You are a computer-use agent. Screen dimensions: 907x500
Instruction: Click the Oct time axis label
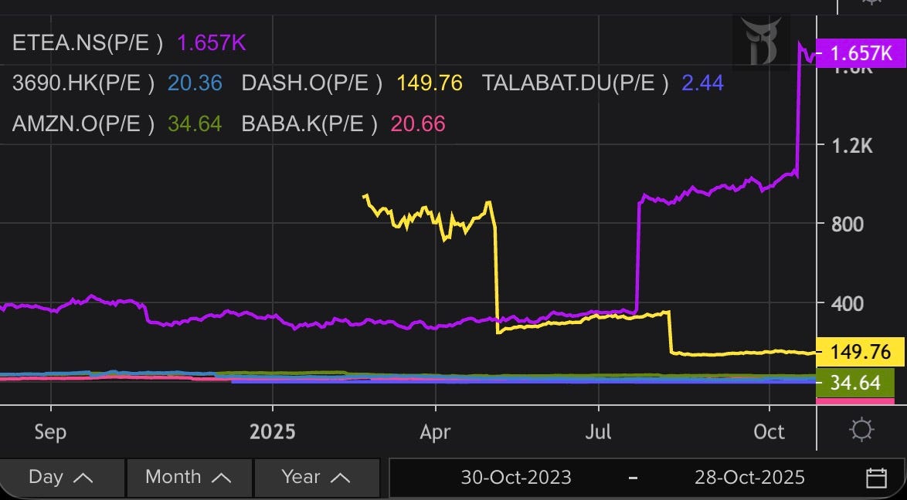769,432
